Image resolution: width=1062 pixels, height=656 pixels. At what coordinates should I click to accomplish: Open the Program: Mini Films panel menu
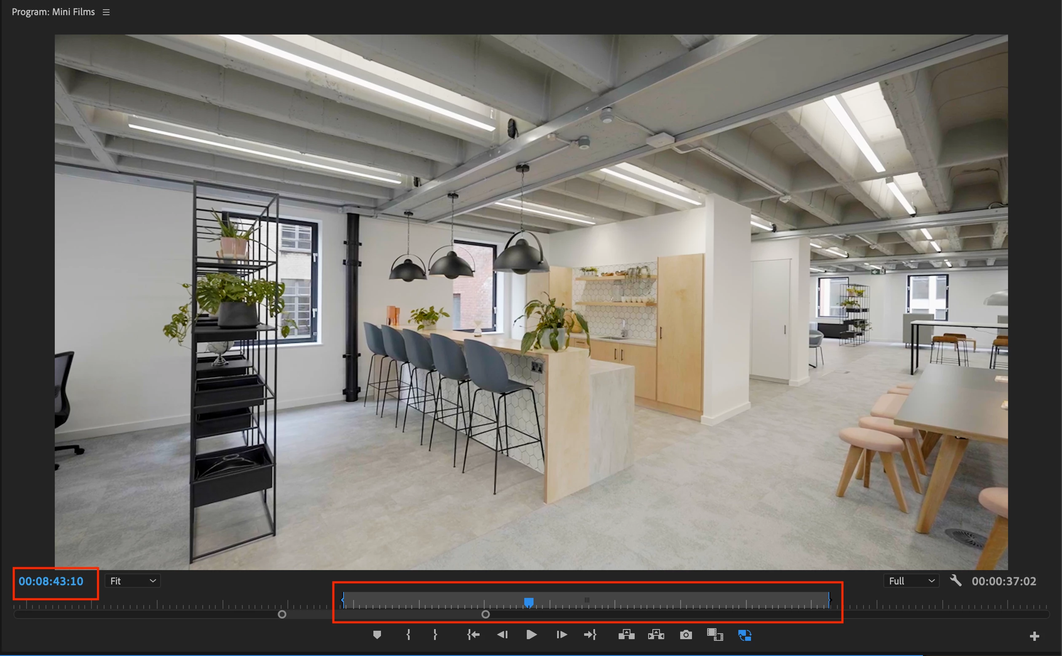[106, 12]
